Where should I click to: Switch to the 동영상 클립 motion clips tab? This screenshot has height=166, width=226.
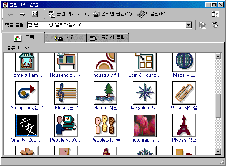click(108, 38)
